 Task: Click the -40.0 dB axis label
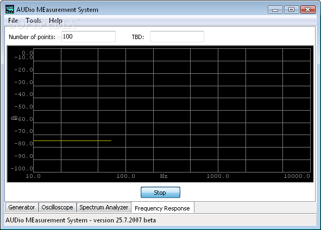[x=23, y=94]
